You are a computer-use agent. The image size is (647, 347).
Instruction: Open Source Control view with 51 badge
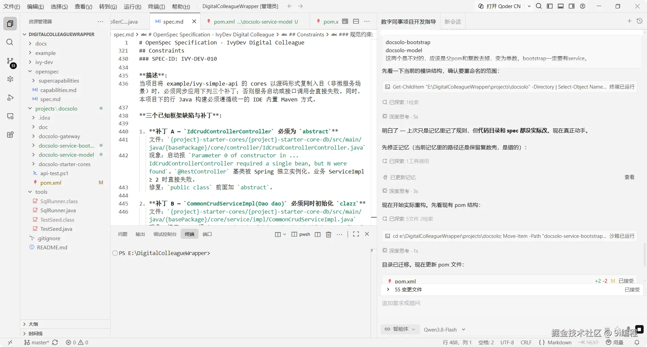point(10,61)
